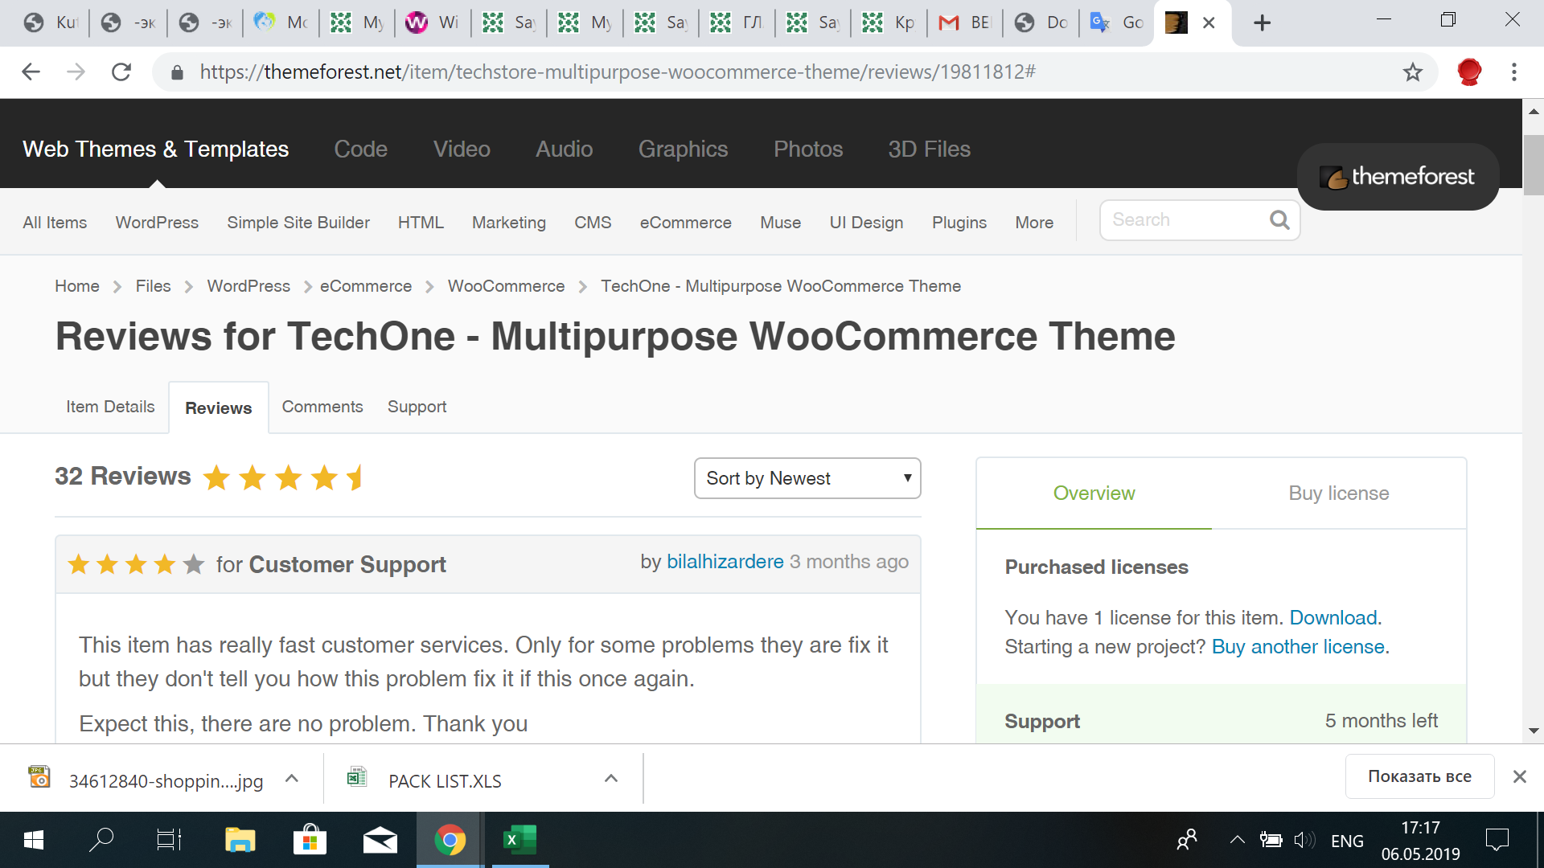
Task: Open the Graphics marketplace section
Action: pyautogui.click(x=683, y=149)
